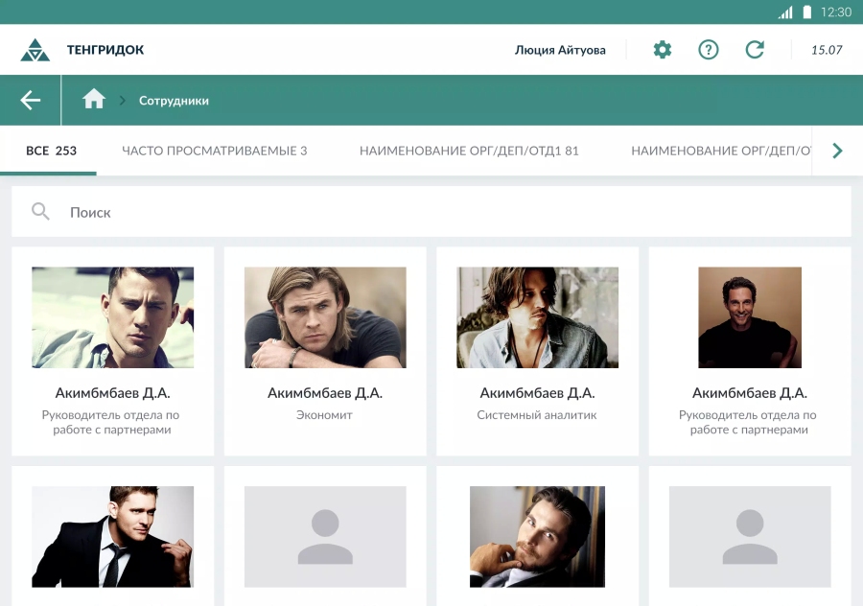Open user profile Люция Айтуова

pos(560,50)
